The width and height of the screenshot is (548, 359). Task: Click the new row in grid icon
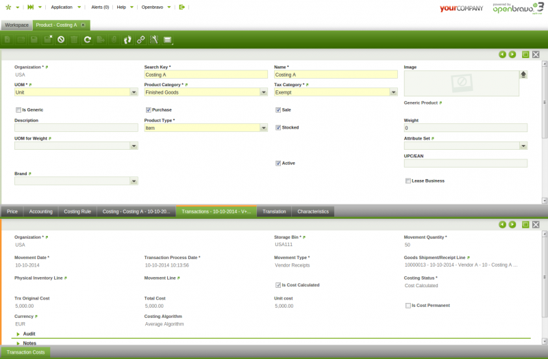(x=21, y=40)
